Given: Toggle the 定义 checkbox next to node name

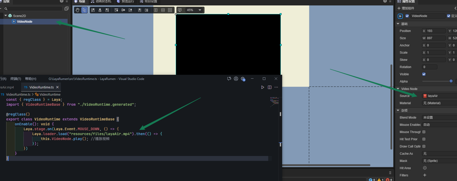Looking at the screenshot, I should tap(448, 16).
